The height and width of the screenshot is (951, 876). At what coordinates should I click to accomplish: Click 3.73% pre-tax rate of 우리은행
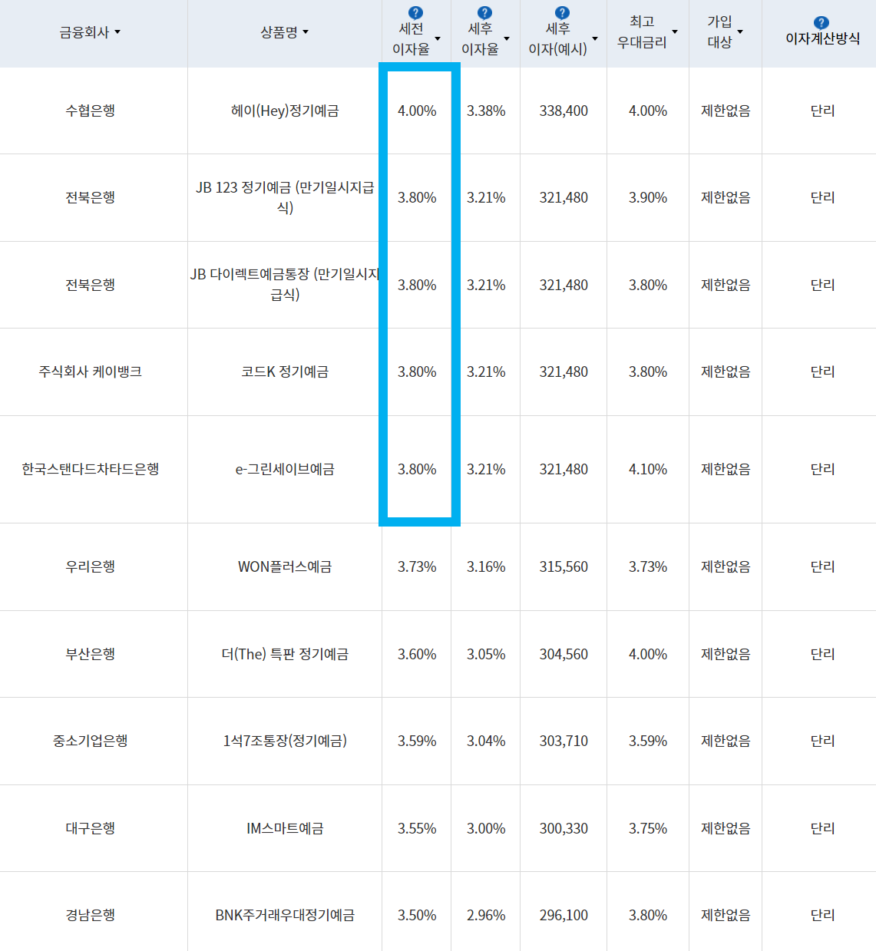[x=417, y=566]
